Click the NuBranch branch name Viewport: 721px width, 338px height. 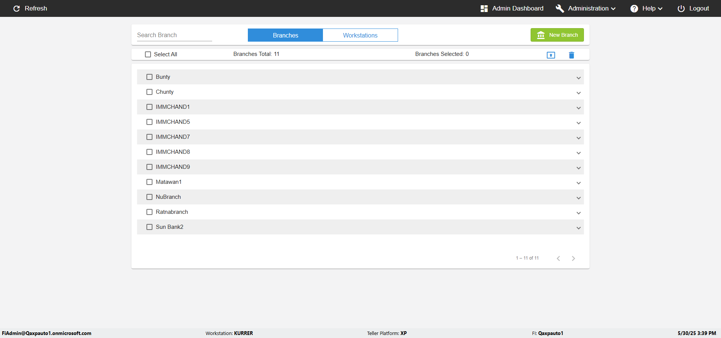click(168, 197)
